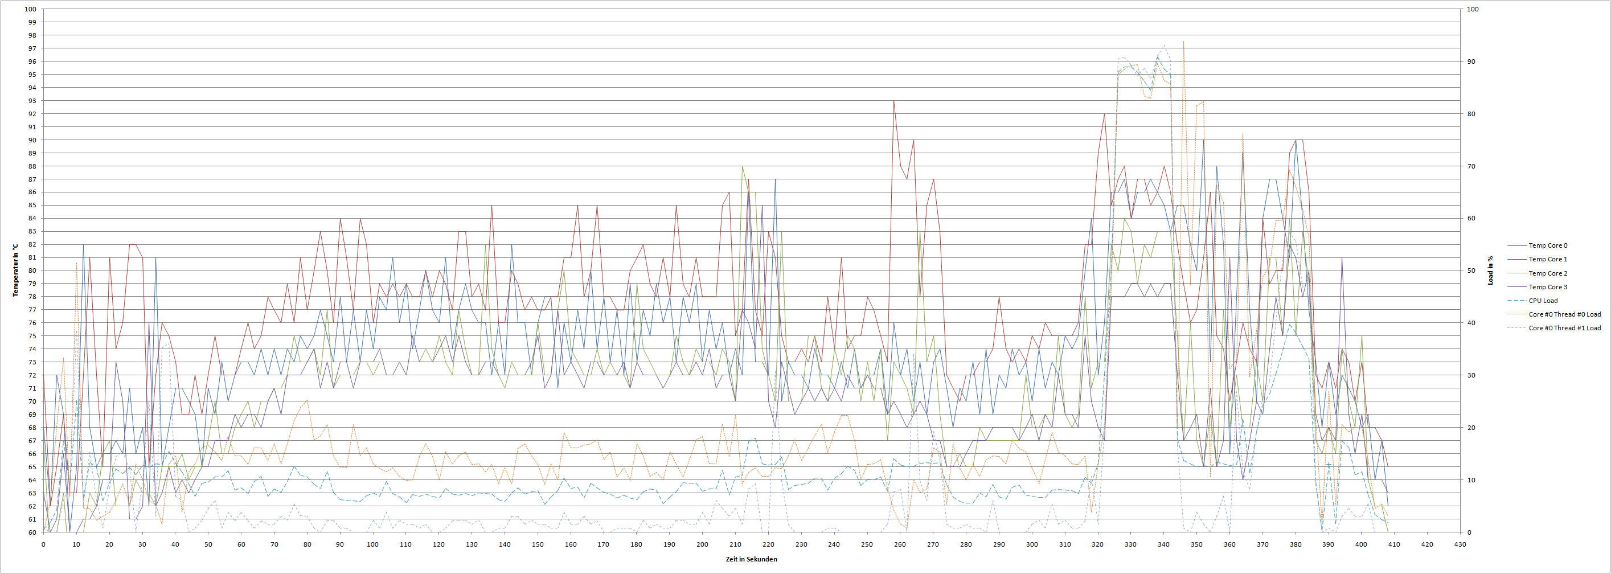Click the 100 label on the temperature axis
The height and width of the screenshot is (574, 1611).
(x=30, y=9)
